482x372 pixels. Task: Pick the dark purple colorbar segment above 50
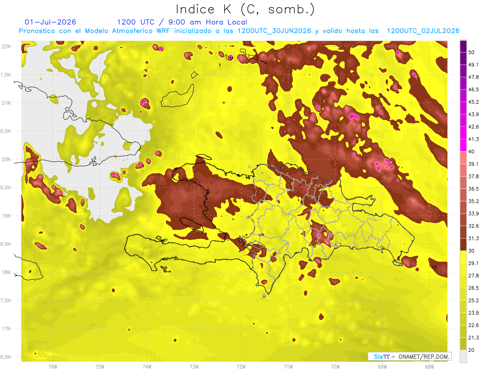(463, 46)
